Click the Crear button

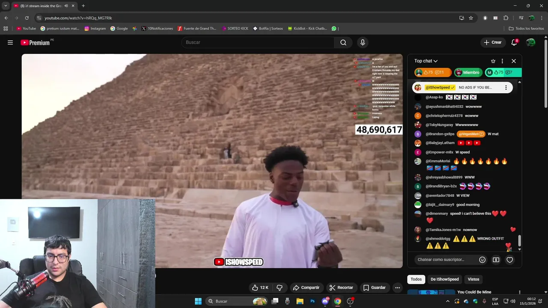492,42
